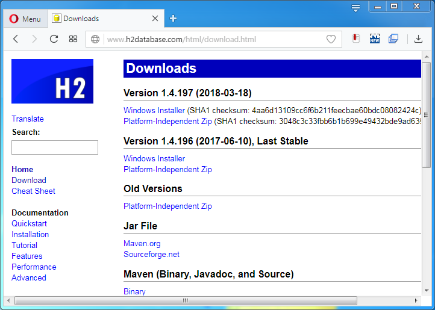Screen dimensions: 435x310
Task: Click the NEW news extension icon
Action: point(375,39)
